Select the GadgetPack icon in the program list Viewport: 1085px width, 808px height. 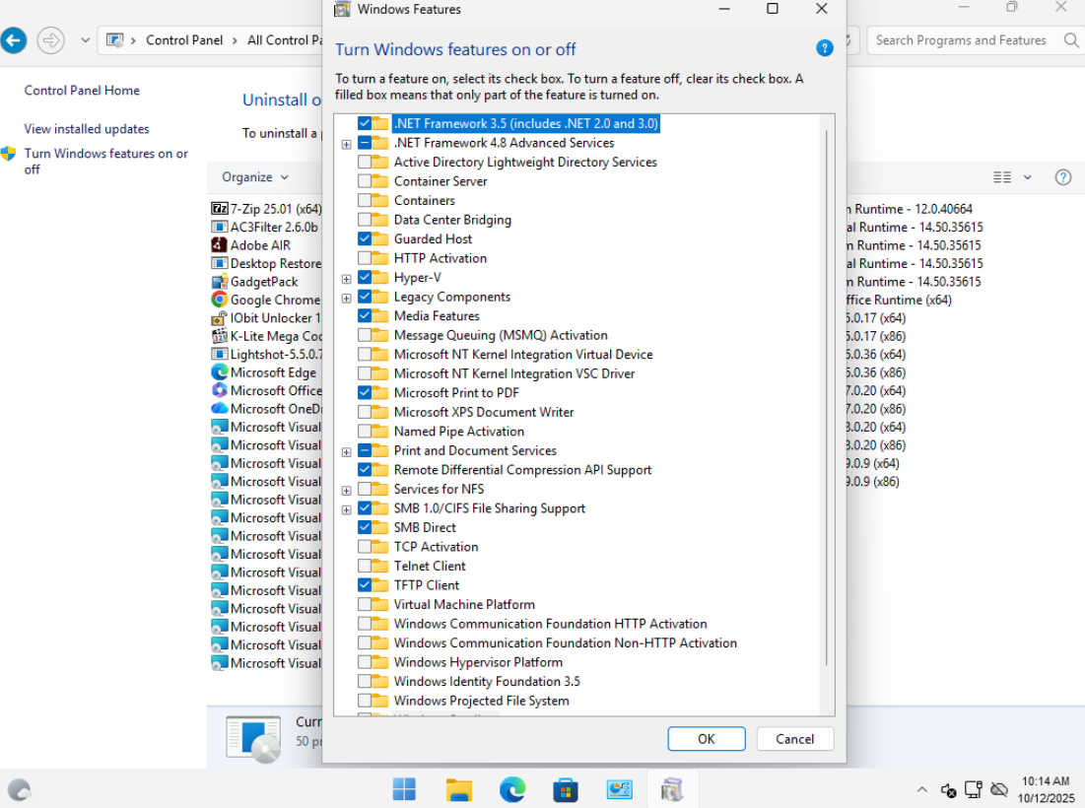pyautogui.click(x=220, y=282)
